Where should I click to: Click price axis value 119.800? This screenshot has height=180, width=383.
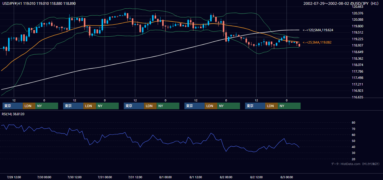pos(358,26)
